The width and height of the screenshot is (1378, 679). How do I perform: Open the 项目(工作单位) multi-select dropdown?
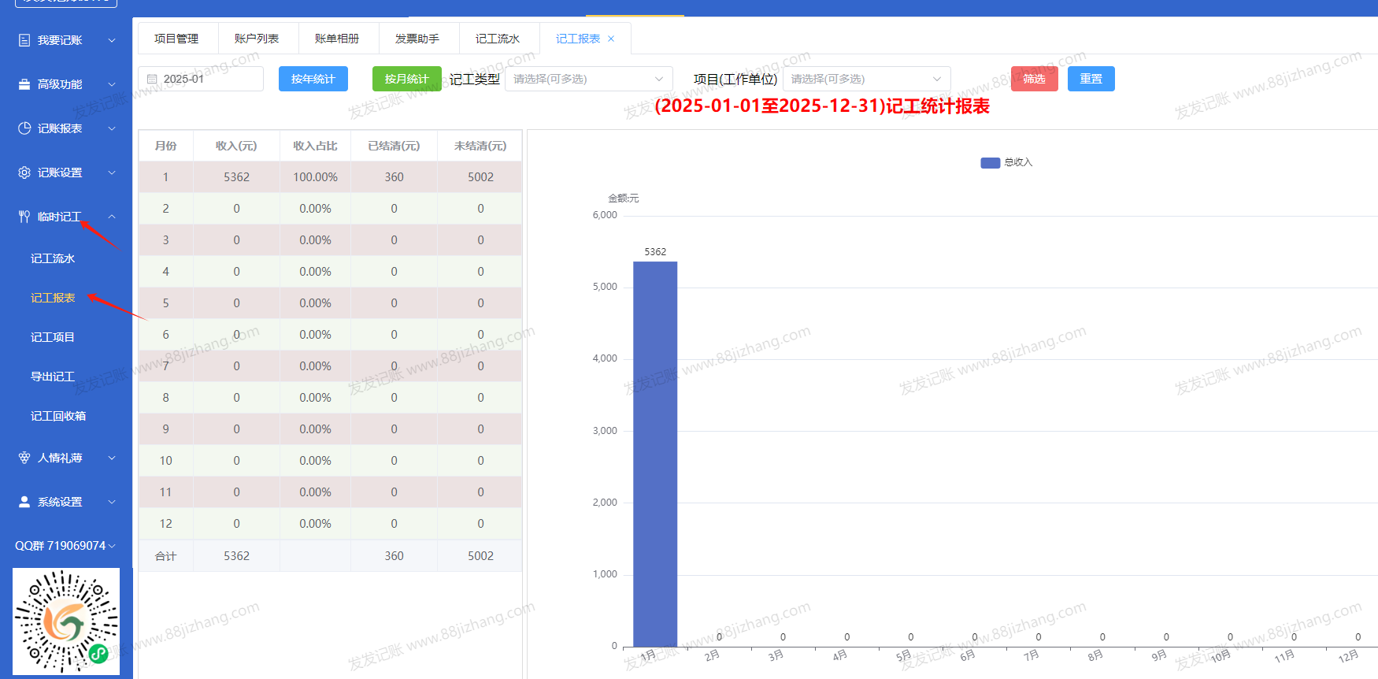click(x=866, y=79)
